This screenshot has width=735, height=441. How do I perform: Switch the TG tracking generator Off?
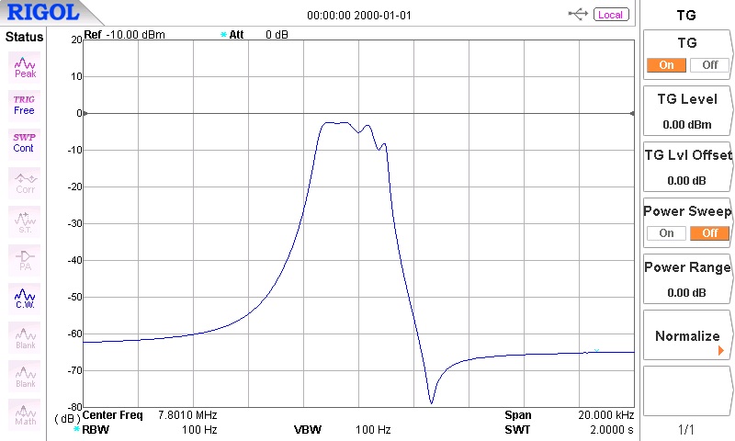coord(708,65)
